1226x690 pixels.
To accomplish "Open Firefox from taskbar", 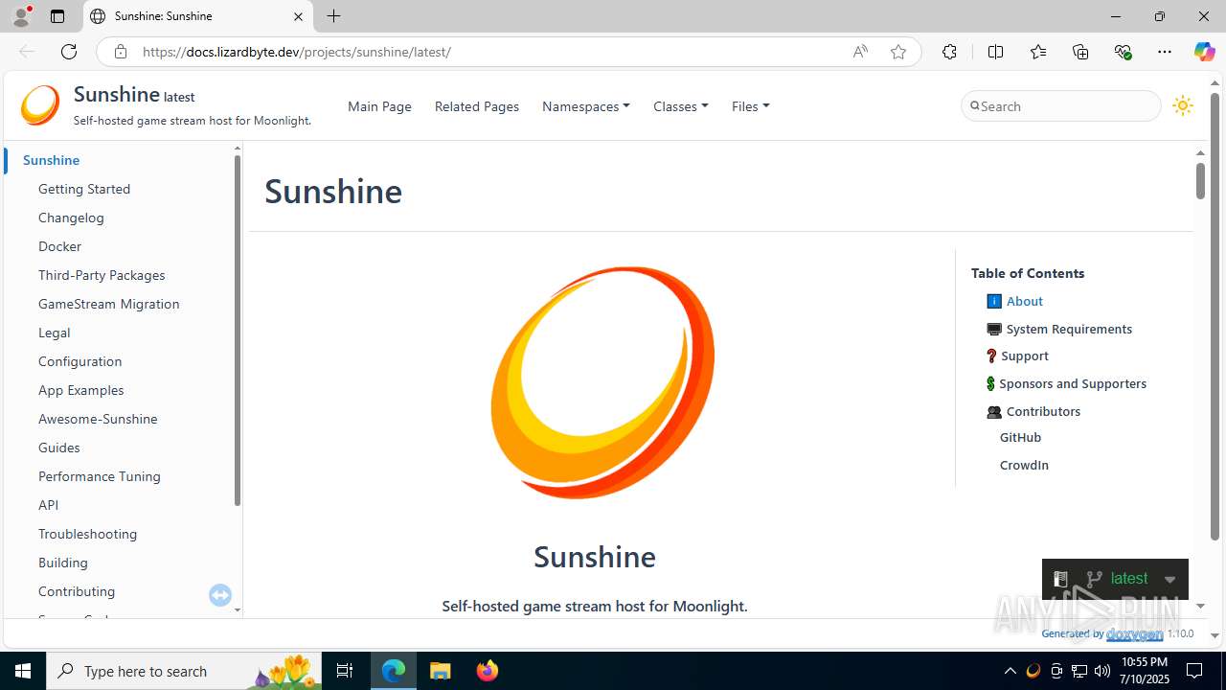I will pyautogui.click(x=488, y=671).
